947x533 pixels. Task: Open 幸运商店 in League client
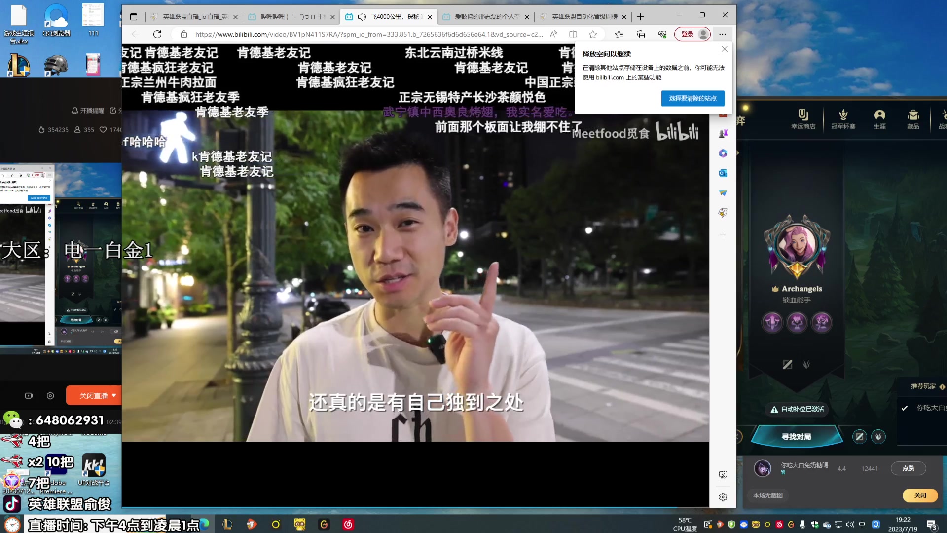click(x=803, y=119)
